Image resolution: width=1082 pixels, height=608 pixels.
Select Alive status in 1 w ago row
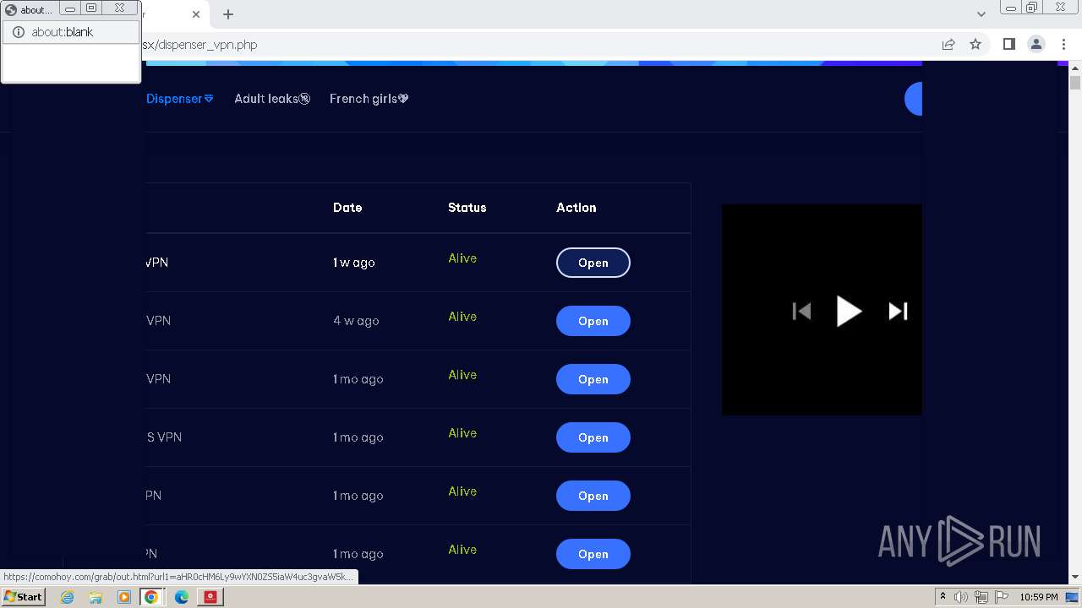(x=462, y=258)
